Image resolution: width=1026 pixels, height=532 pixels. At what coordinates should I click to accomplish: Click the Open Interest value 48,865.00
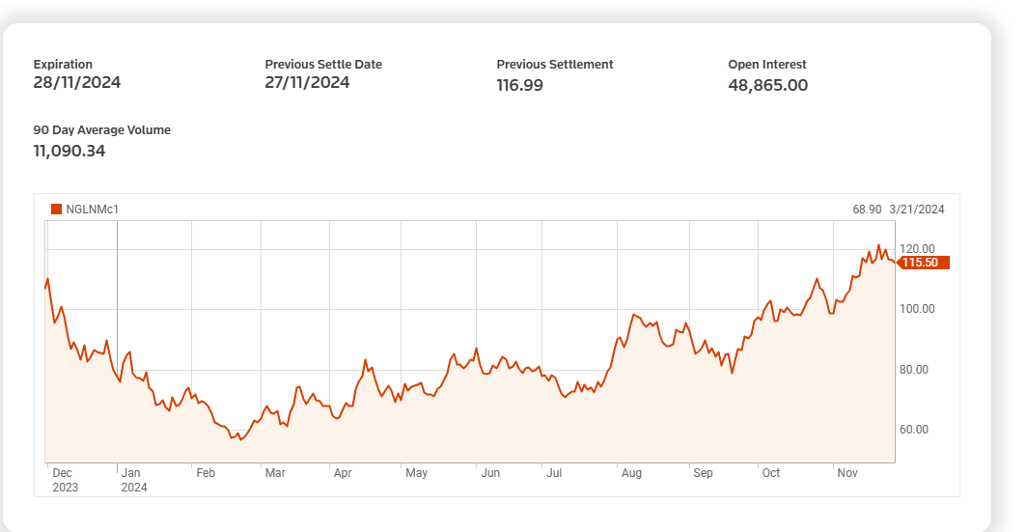tap(768, 85)
